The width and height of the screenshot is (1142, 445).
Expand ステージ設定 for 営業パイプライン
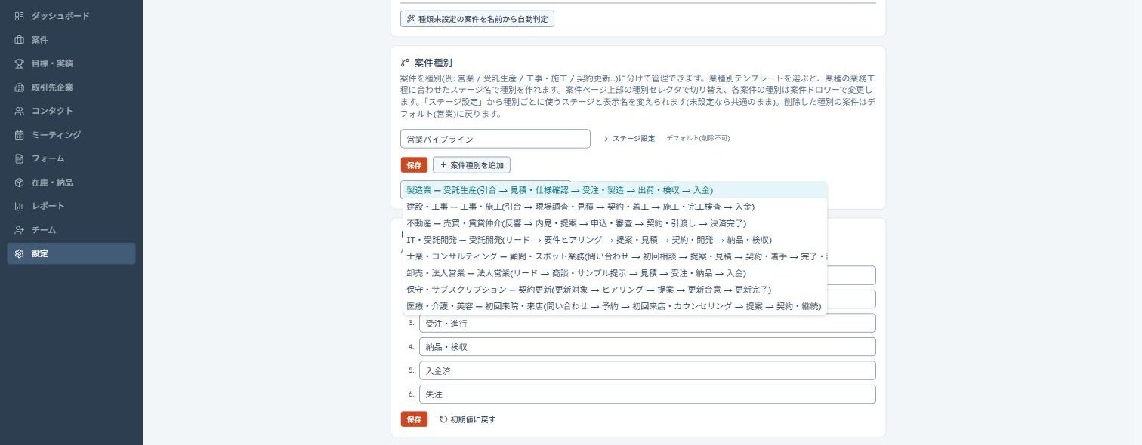tap(629, 139)
